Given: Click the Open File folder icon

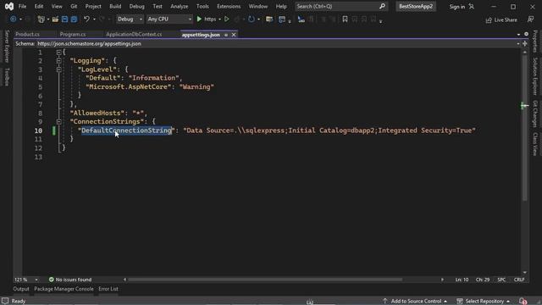Looking at the screenshot, I should coord(55,19).
